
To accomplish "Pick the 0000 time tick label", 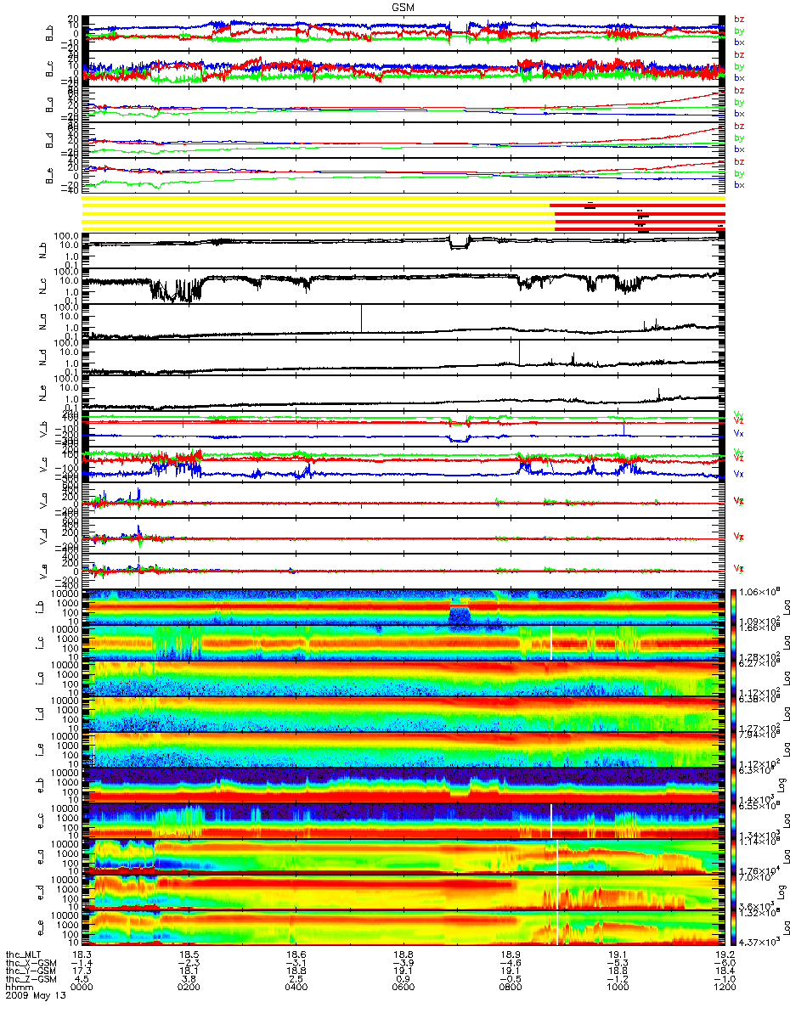I will pyautogui.click(x=82, y=989).
